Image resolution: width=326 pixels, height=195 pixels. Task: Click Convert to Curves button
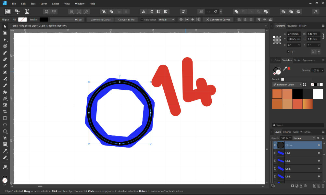pos(218,19)
